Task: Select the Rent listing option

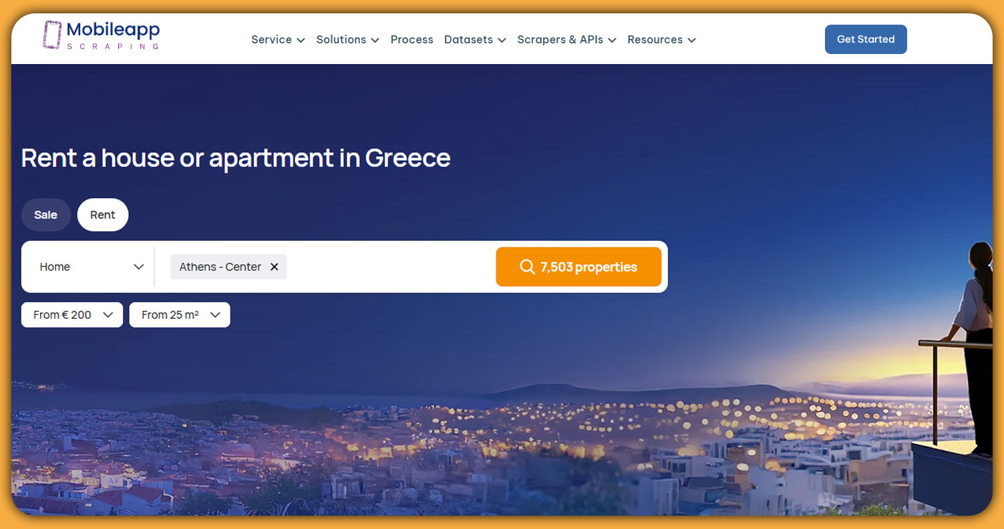Action: coord(103,215)
